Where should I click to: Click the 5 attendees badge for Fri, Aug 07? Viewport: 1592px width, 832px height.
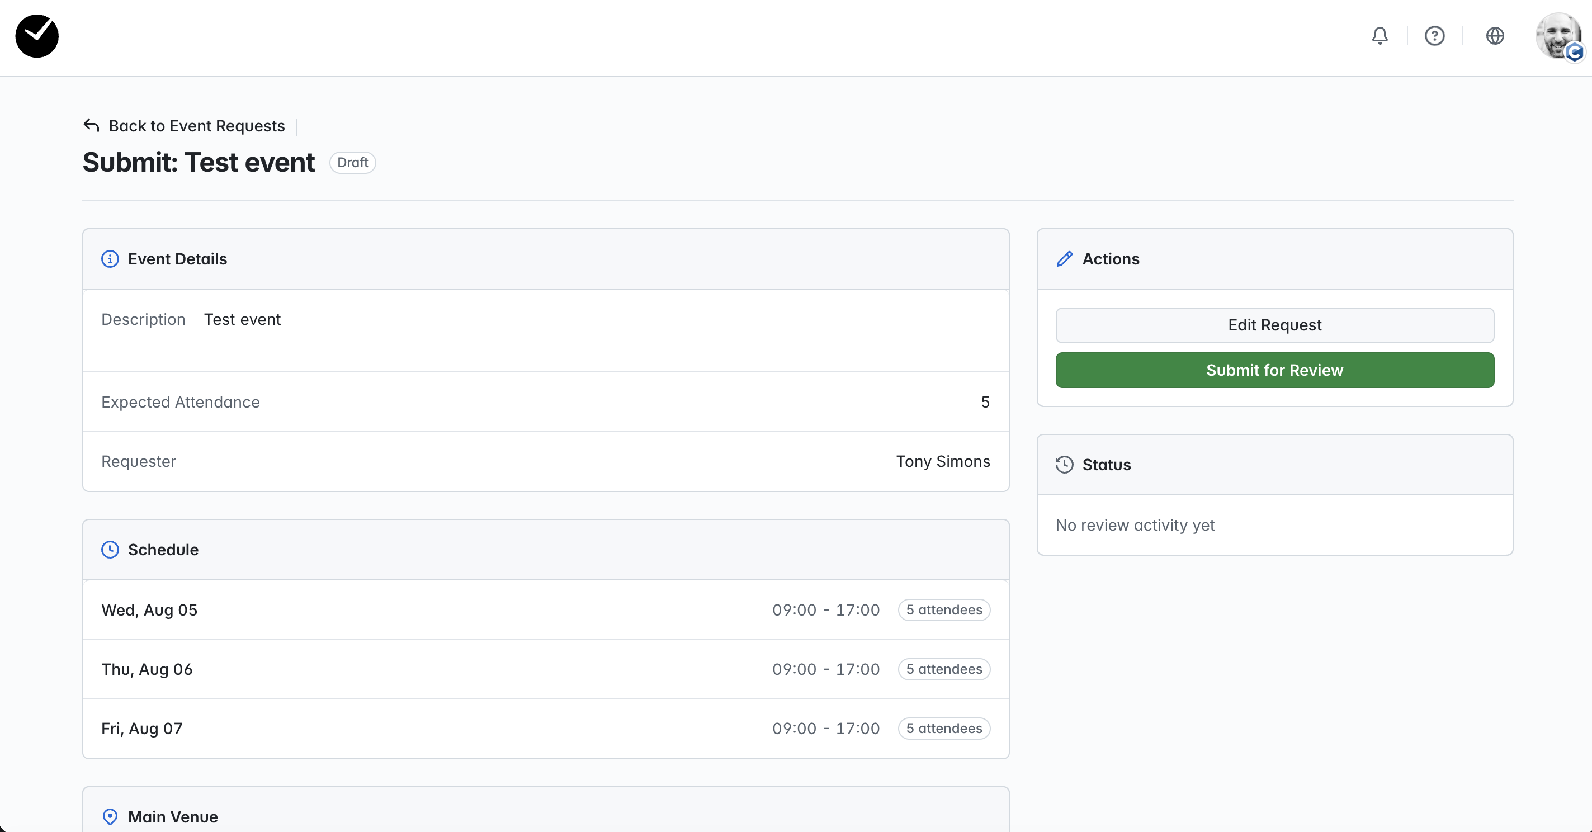(x=944, y=728)
